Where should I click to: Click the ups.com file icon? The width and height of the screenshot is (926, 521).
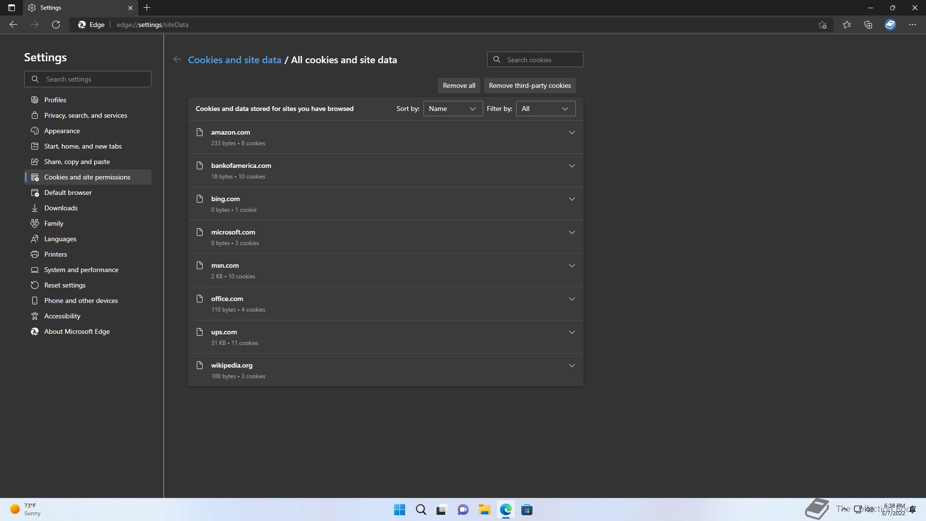pyautogui.click(x=200, y=332)
